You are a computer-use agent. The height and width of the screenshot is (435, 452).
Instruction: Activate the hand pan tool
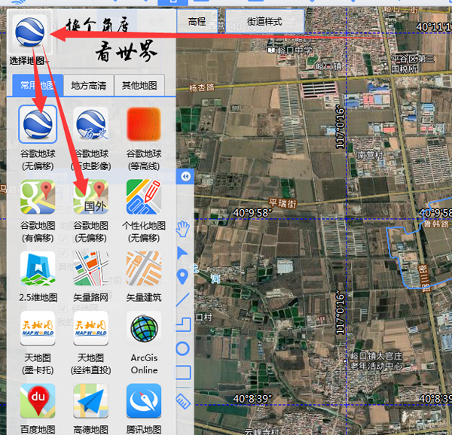coord(183,229)
